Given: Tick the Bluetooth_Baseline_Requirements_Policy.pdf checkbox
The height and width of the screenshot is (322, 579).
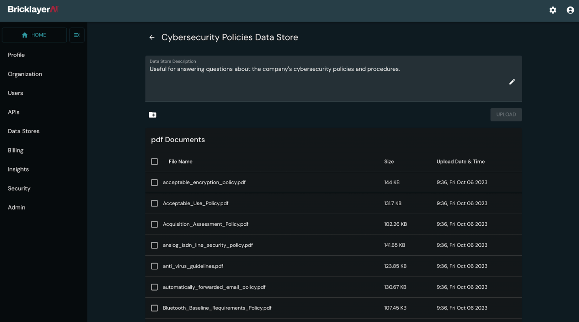Looking at the screenshot, I should 154,308.
